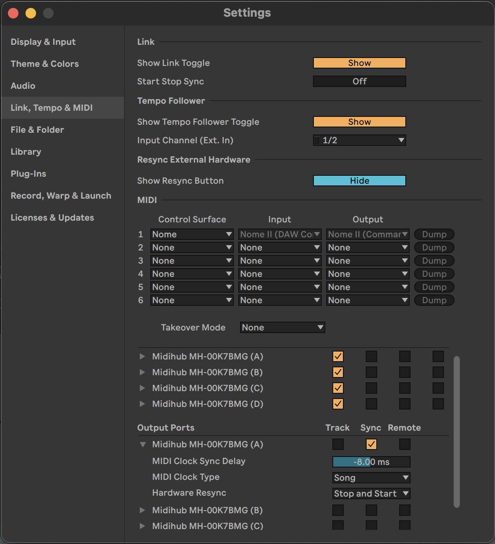This screenshot has height=544, width=495.
Task: Turn on Start Stop Sync
Action: [x=359, y=81]
